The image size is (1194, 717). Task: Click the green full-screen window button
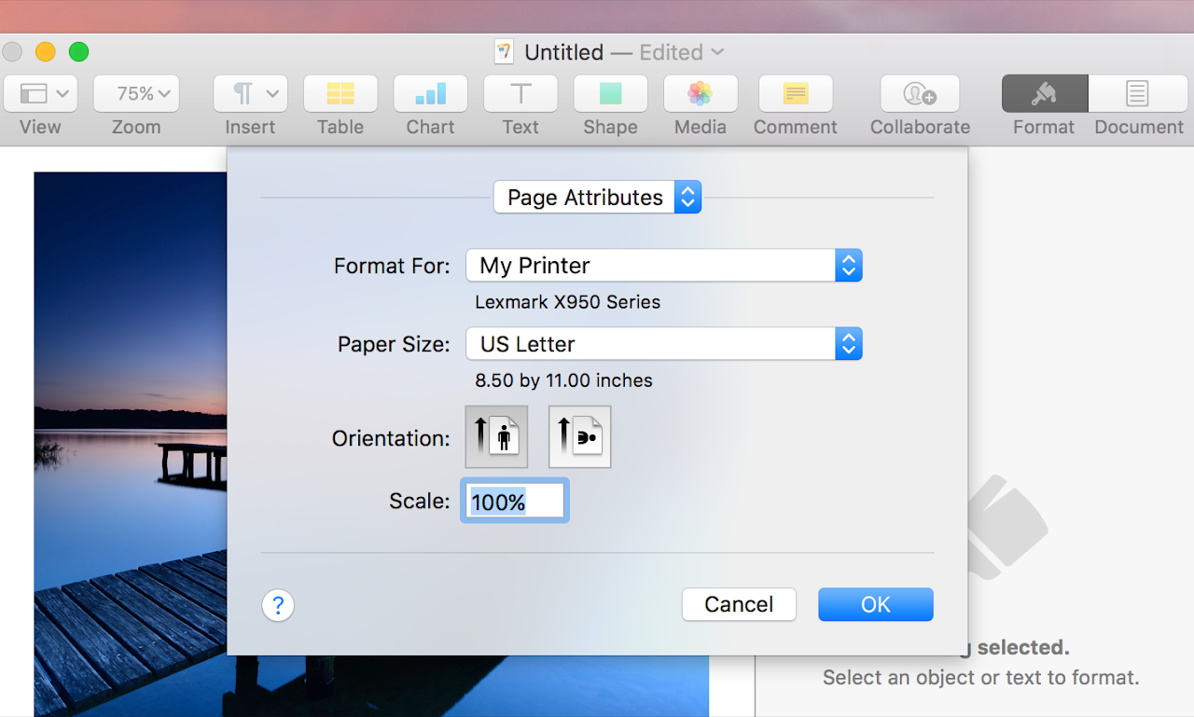pyautogui.click(x=78, y=52)
